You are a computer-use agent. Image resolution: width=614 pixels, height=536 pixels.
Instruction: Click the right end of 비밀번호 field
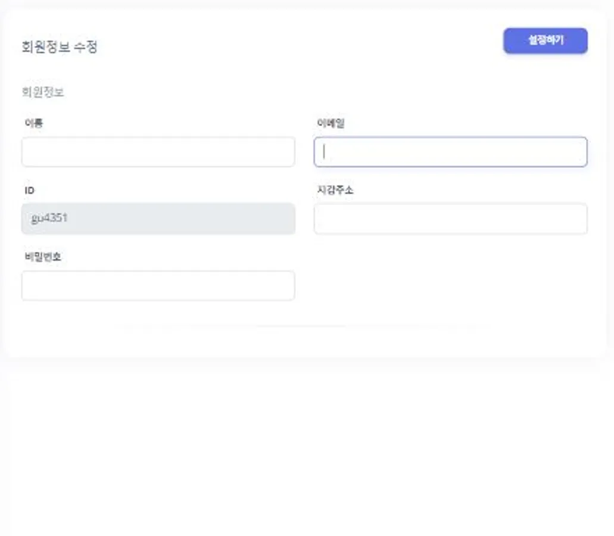285,286
